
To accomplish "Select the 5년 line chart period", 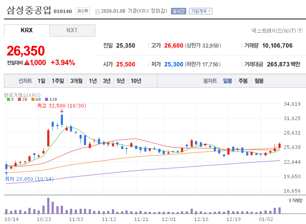I will 121,81.
